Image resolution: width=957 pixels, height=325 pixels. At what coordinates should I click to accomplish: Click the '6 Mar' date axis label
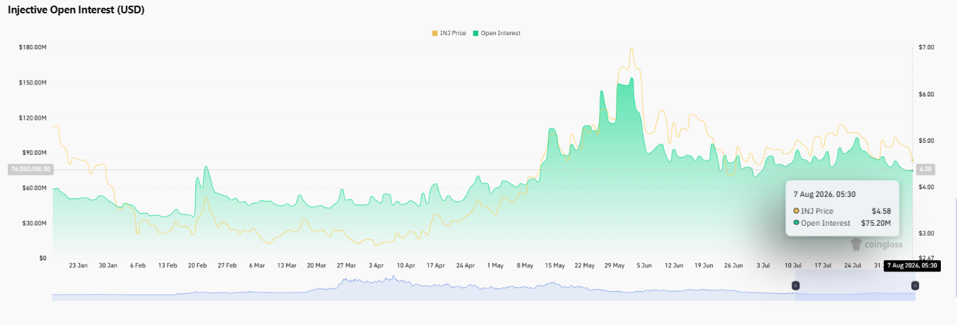tap(257, 266)
